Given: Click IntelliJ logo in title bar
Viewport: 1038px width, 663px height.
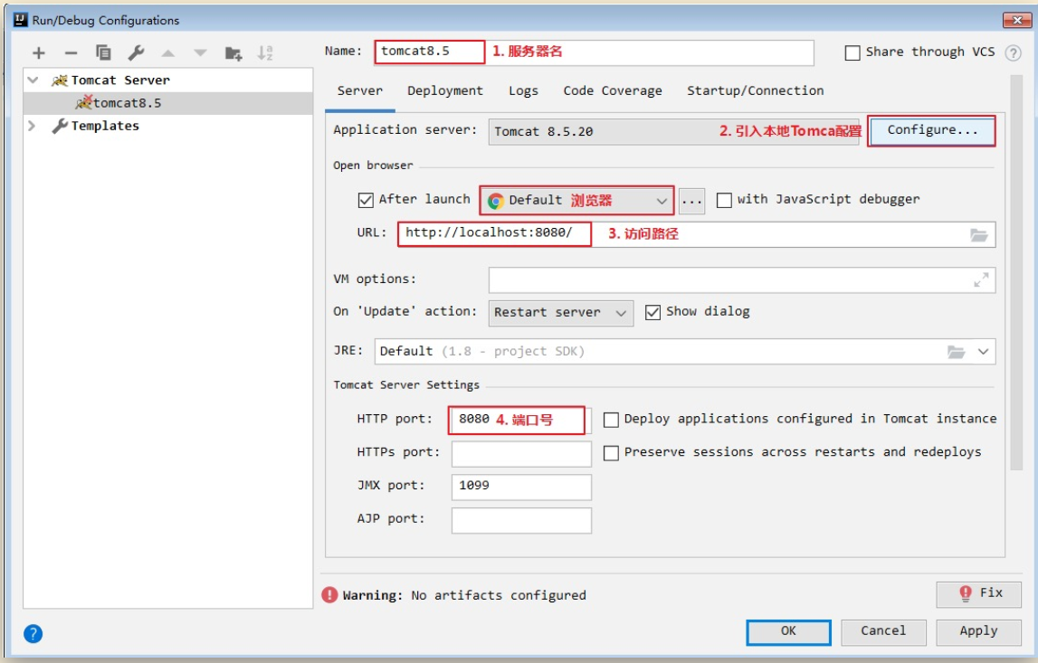Looking at the screenshot, I should click(x=21, y=20).
